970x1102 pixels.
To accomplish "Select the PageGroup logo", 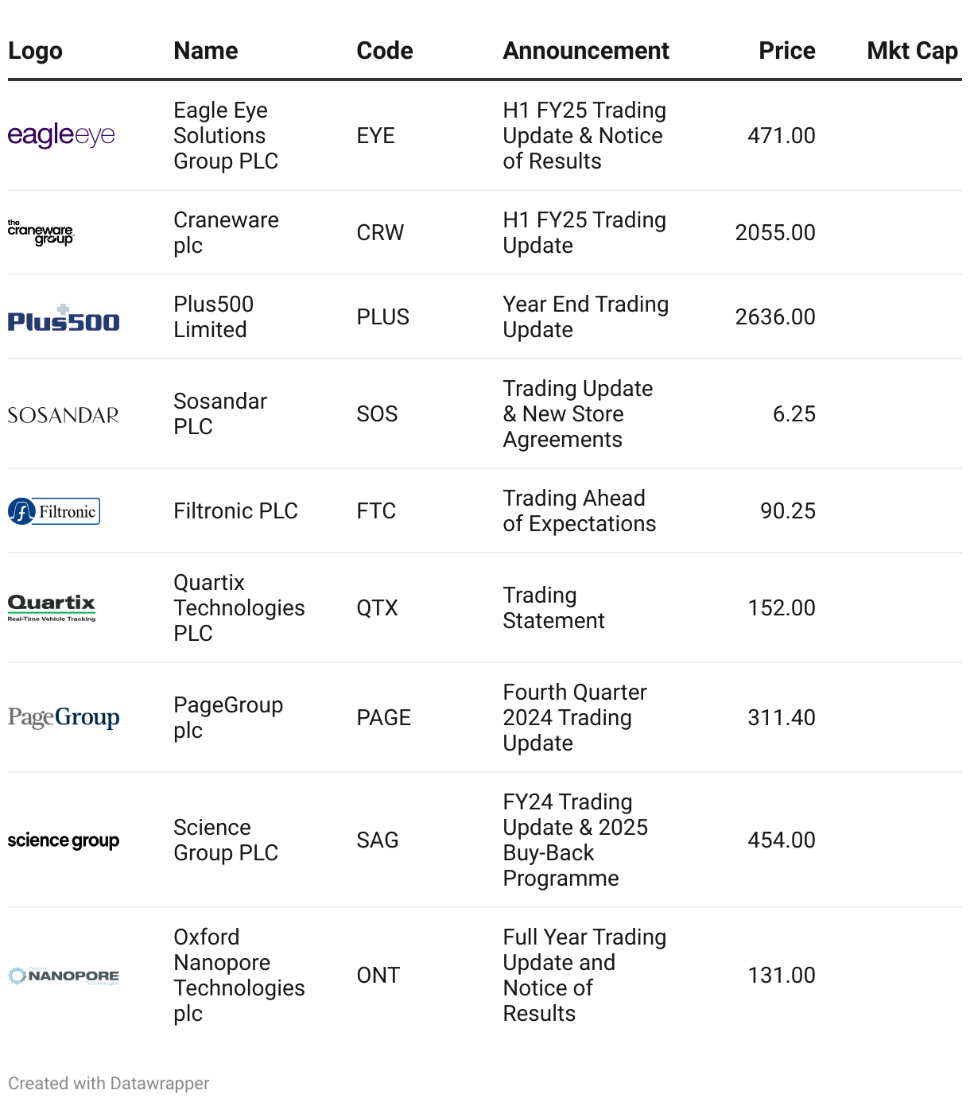I will 64,717.
